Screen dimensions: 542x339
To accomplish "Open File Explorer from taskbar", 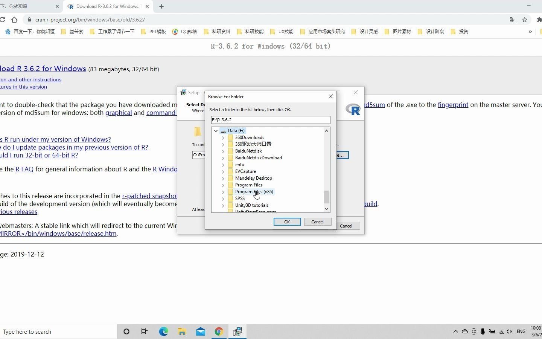I will pos(182,332).
